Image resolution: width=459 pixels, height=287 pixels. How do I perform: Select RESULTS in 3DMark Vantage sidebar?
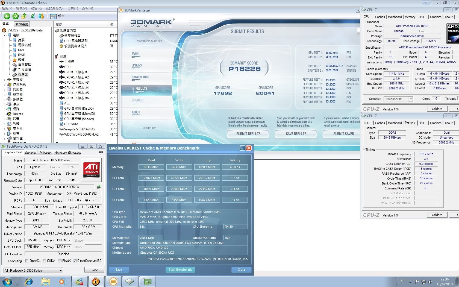pos(141,89)
